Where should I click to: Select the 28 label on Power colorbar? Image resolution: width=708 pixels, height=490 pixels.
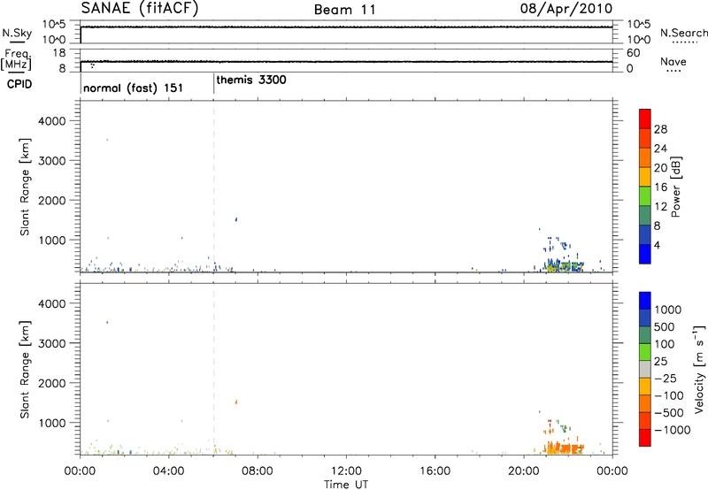(660, 129)
